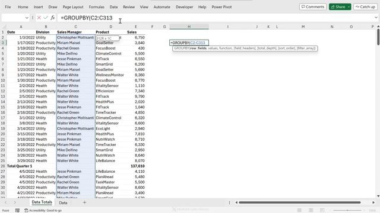Select the Data Totals sheet tab
The height and width of the screenshot is (213, 380).
pyautogui.click(x=42, y=202)
